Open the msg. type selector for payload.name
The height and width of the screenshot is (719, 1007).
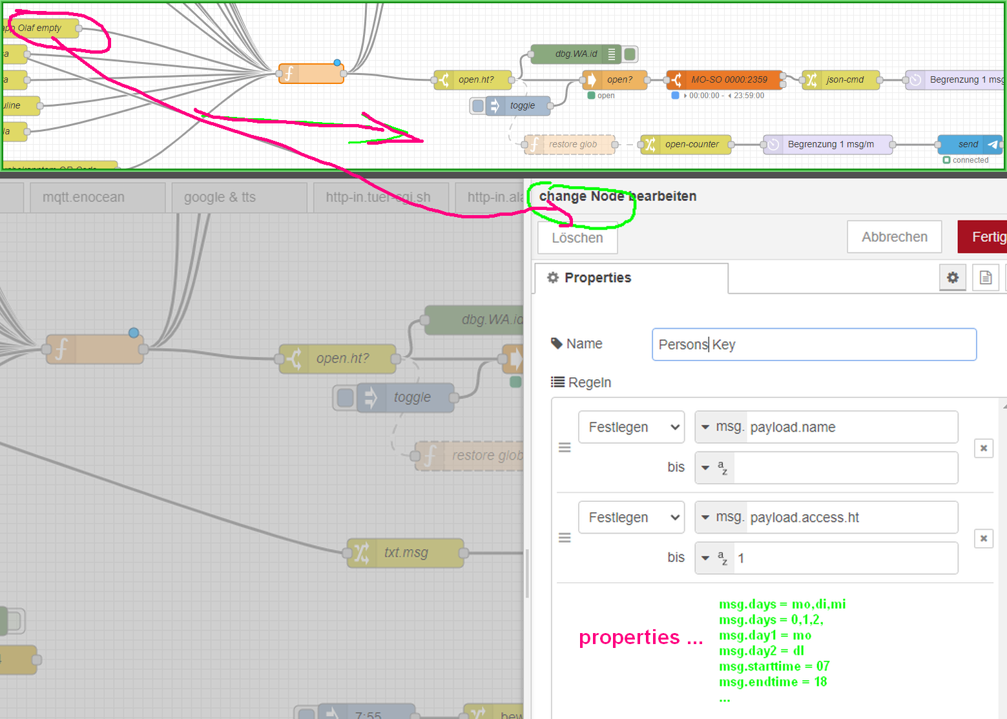click(722, 427)
